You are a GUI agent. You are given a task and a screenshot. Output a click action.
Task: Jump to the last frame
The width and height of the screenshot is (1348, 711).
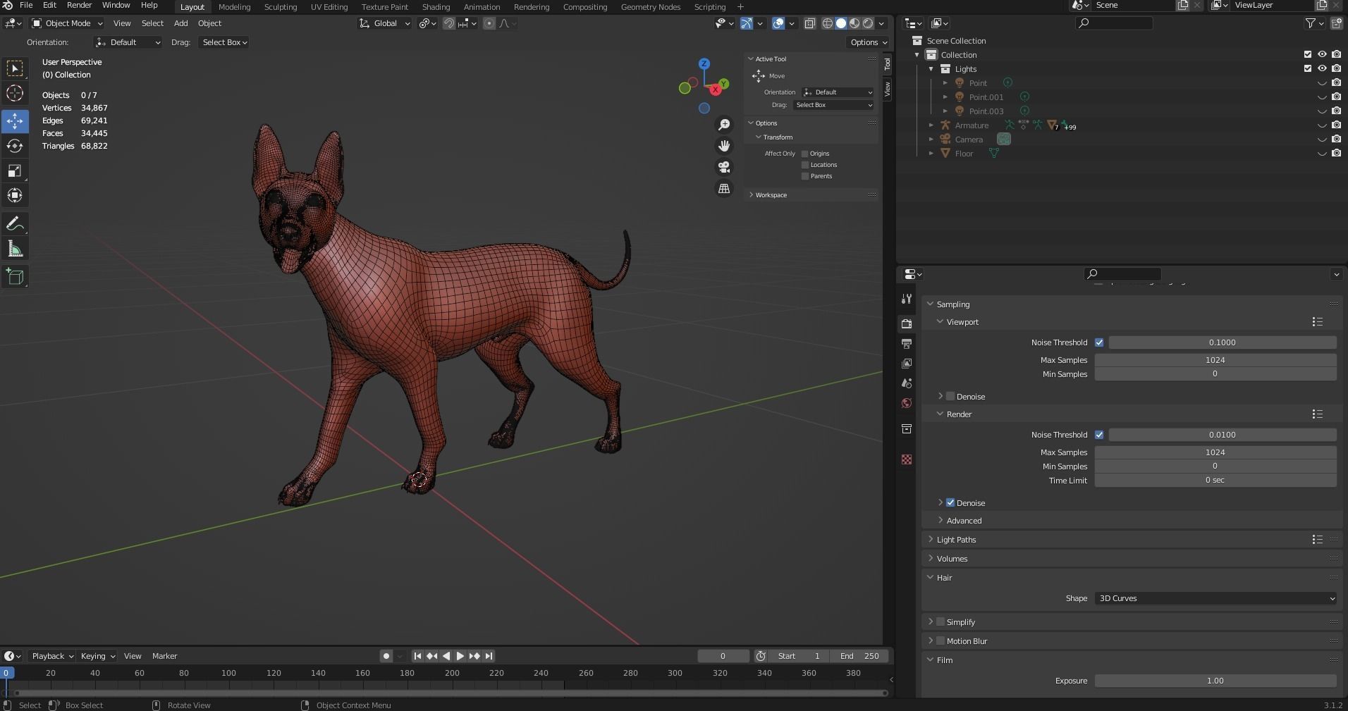pos(489,656)
